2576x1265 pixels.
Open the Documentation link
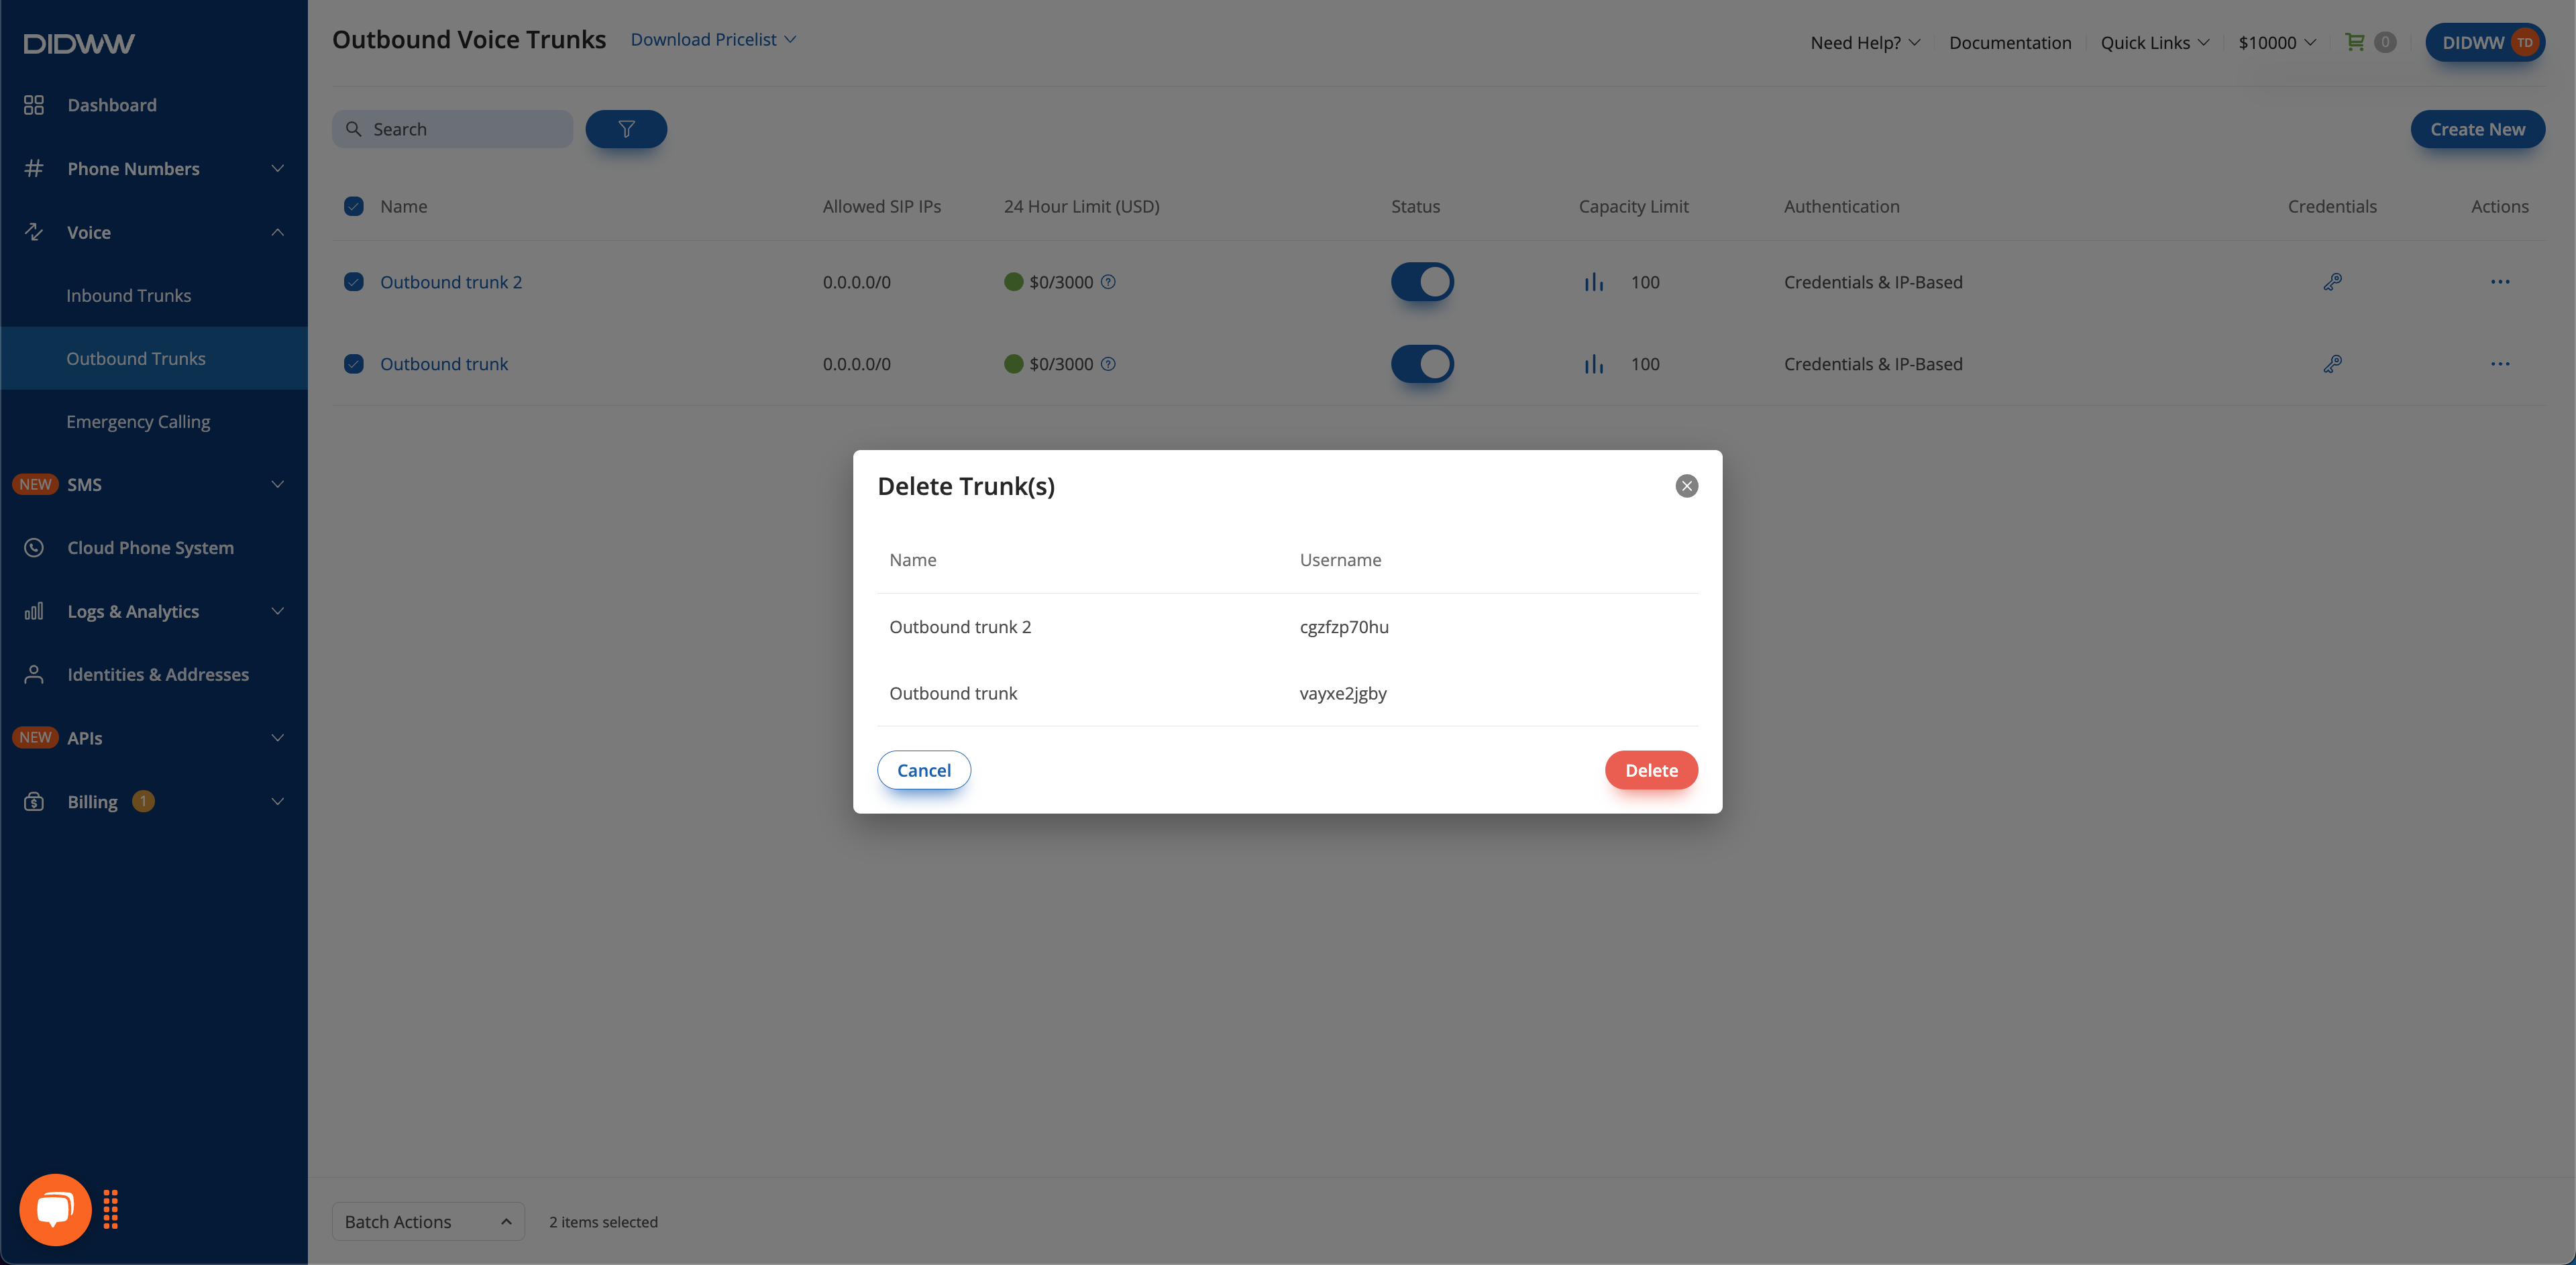point(2010,42)
